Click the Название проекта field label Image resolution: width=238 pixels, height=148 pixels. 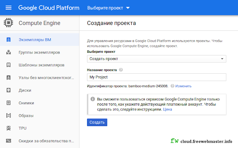pyautogui.click(x=102, y=70)
